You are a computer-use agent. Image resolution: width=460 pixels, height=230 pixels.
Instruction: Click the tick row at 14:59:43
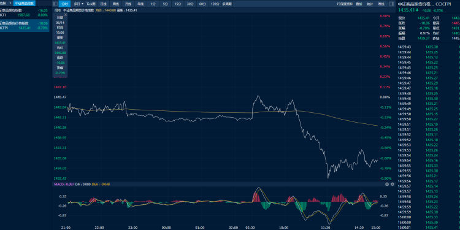pyautogui.click(x=429, y=47)
